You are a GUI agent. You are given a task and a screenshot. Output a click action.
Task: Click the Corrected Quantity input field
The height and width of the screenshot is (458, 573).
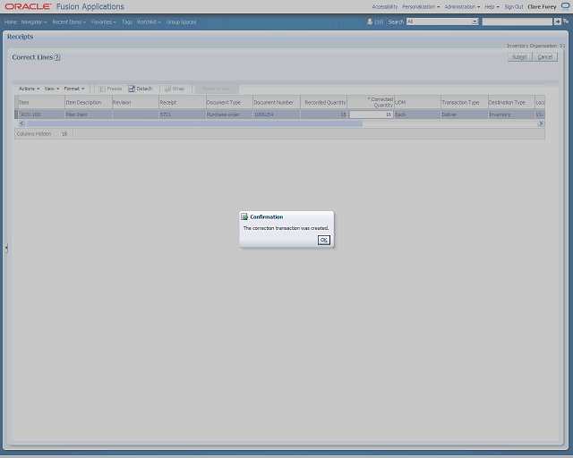(371, 114)
